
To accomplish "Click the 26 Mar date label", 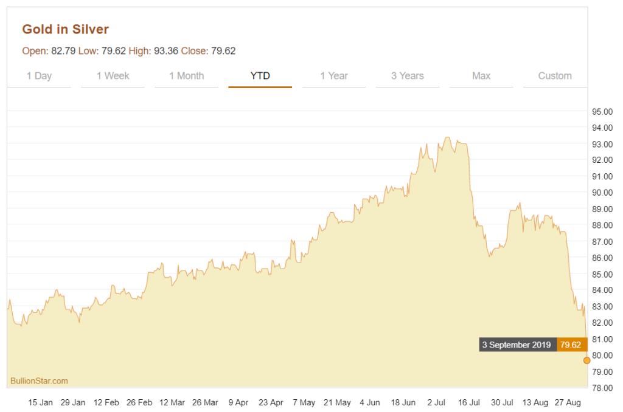I will coord(206,402).
